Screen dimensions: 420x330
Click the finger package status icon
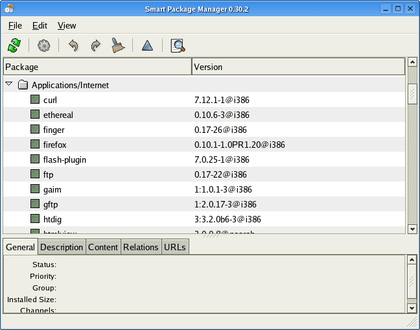(x=35, y=130)
